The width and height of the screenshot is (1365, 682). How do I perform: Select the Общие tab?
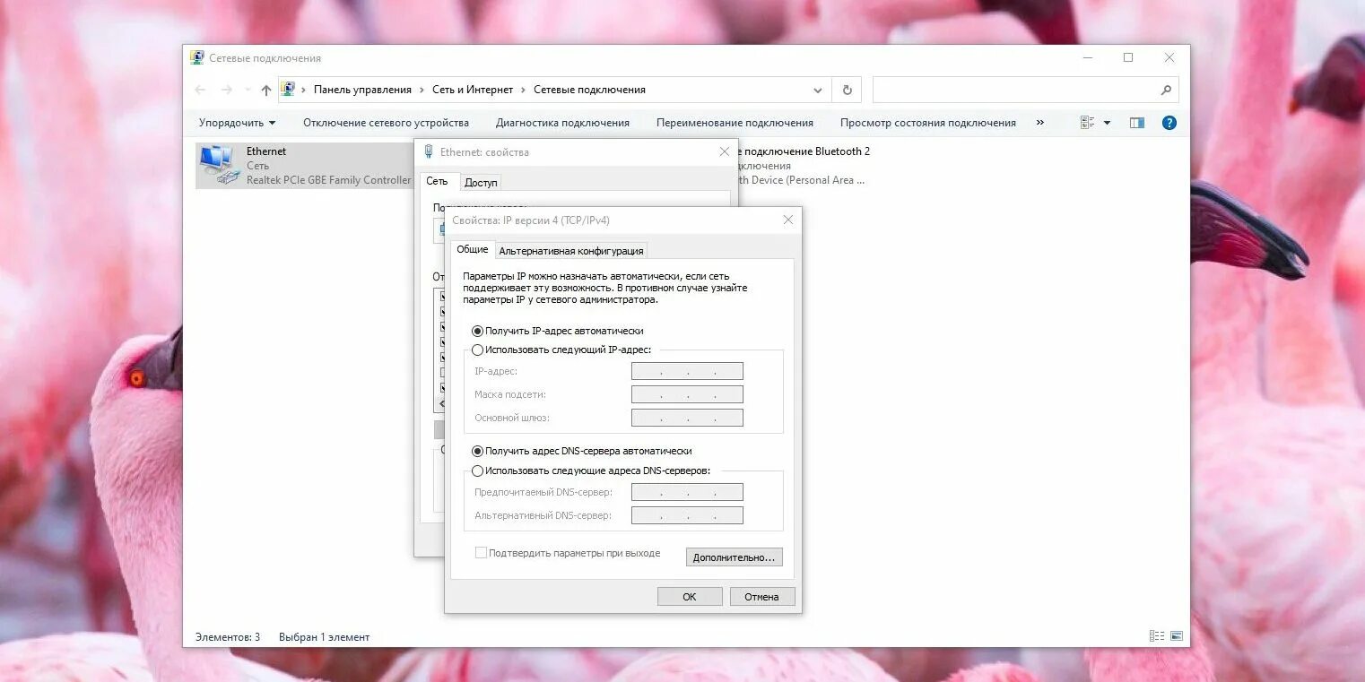[x=473, y=249]
